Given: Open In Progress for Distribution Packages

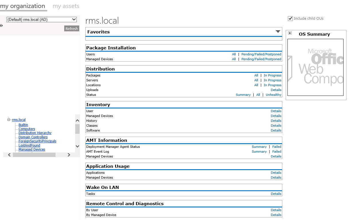Looking at the screenshot, I should (x=273, y=75).
